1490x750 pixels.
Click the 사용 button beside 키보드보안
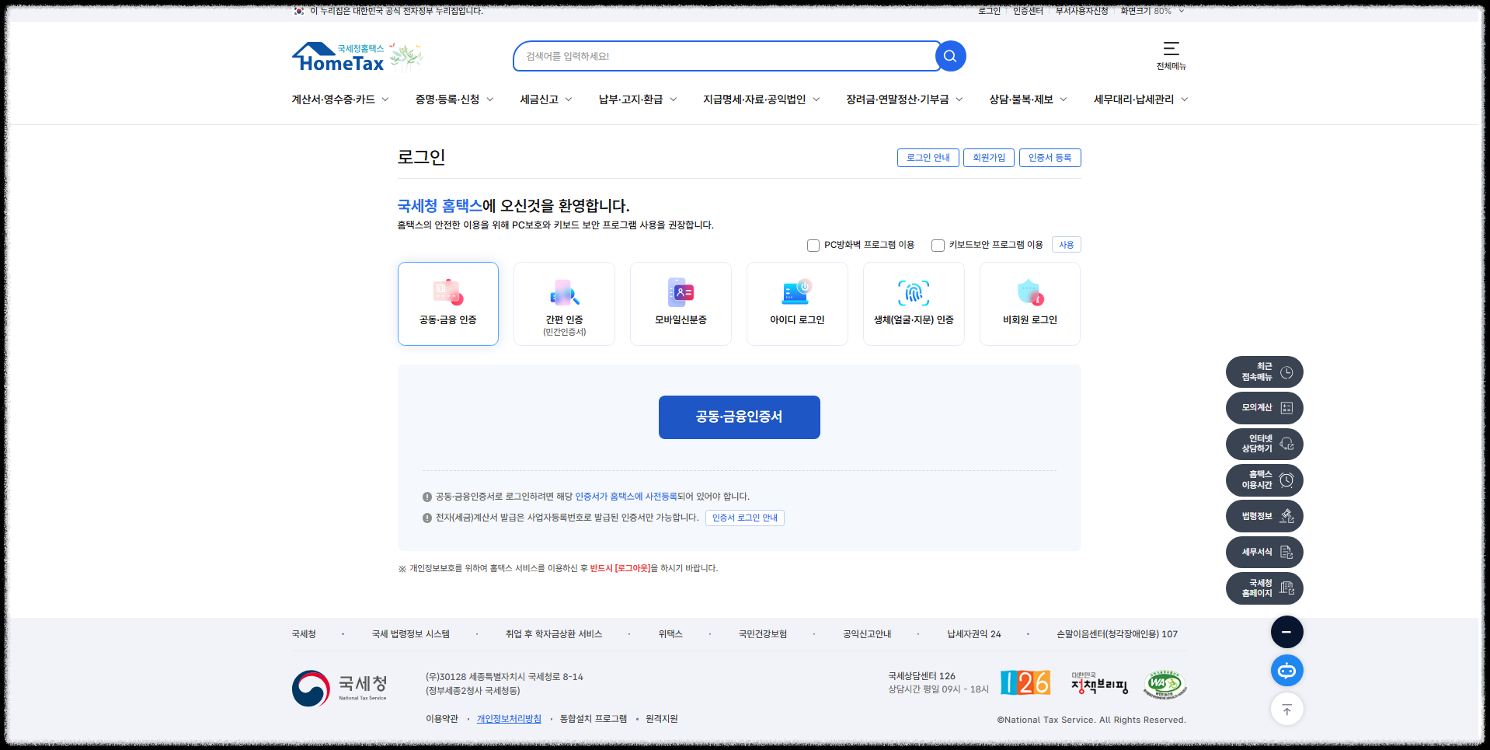coord(1067,245)
